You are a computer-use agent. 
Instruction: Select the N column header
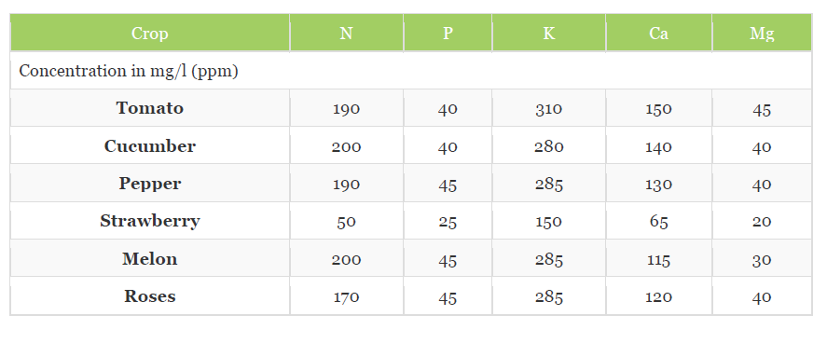pyautogui.click(x=347, y=34)
